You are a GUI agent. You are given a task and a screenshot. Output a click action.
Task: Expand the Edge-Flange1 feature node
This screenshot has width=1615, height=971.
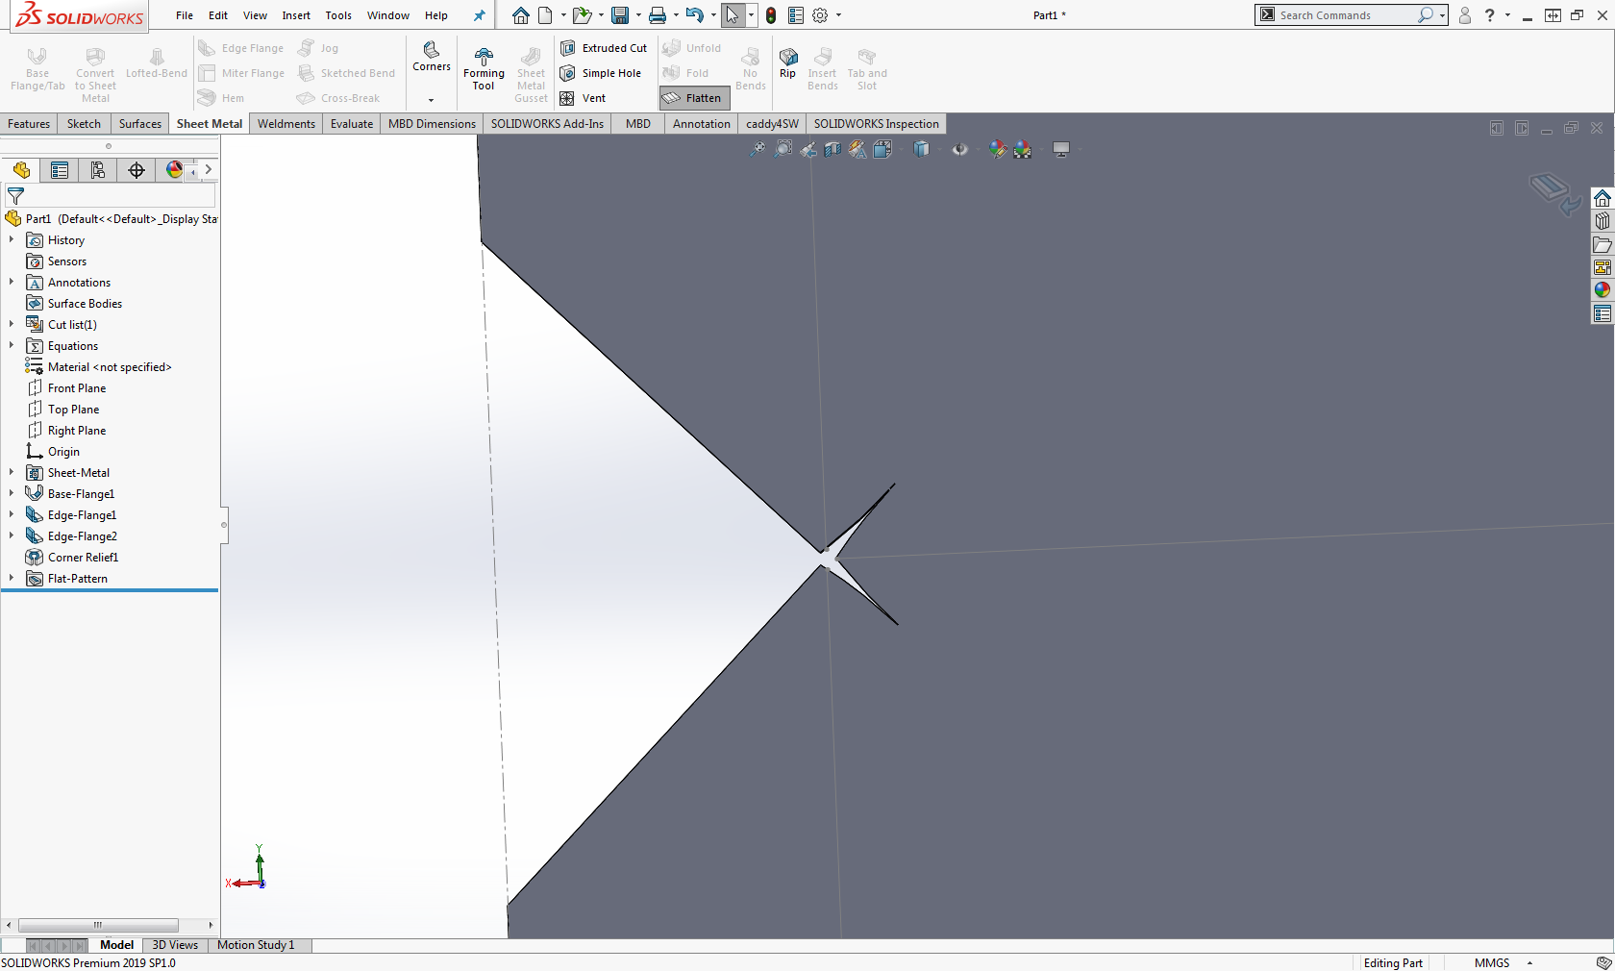(x=12, y=515)
